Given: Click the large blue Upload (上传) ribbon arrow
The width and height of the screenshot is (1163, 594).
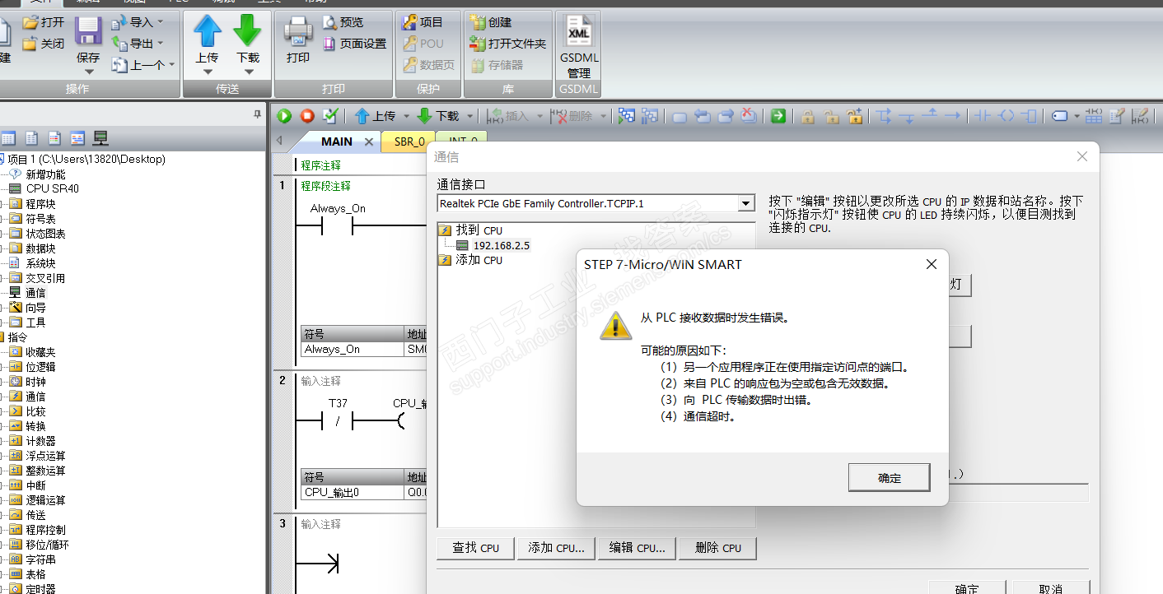Looking at the screenshot, I should [x=208, y=30].
